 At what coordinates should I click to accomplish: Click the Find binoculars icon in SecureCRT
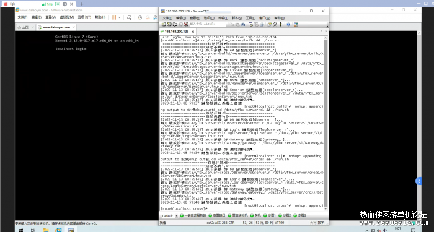tap(243, 24)
